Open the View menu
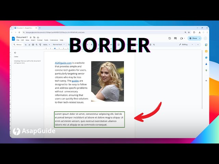 tap(27, 40)
